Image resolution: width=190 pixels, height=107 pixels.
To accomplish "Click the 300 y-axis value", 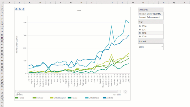I will [25, 35].
